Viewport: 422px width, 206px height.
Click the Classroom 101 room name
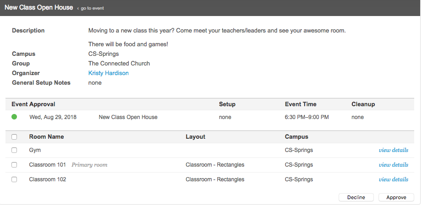(47, 165)
